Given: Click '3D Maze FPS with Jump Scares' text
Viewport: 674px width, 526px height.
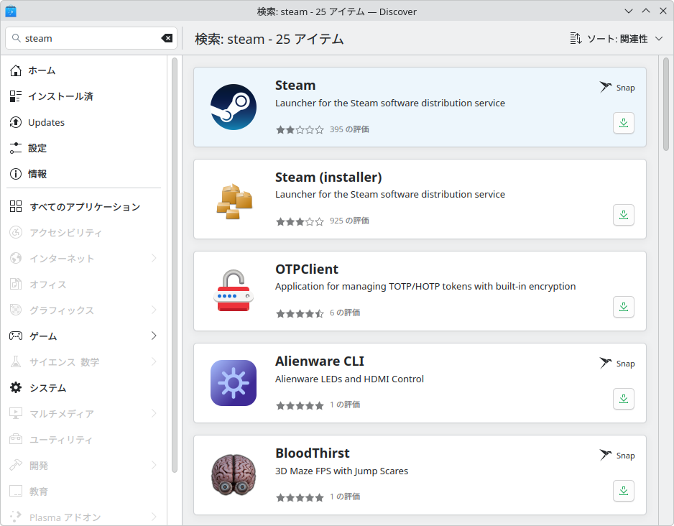Looking at the screenshot, I should (342, 471).
